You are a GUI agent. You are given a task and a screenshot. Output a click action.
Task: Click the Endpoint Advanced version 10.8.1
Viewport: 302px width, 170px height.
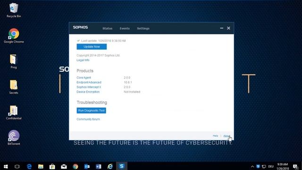[128, 82]
